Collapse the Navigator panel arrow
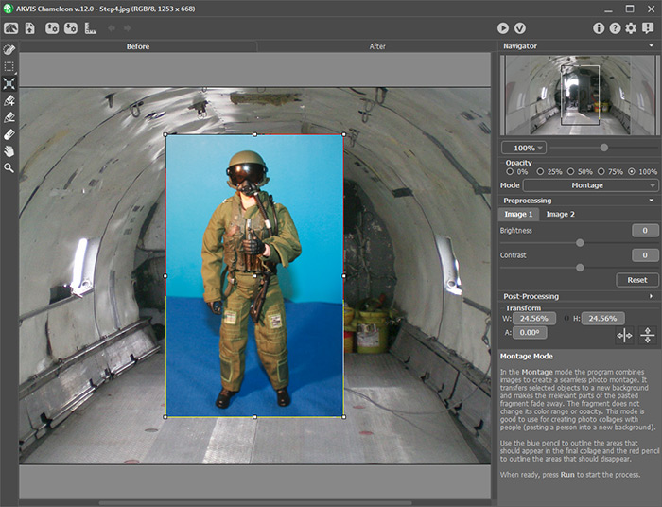Viewport: 662px width, 507px height. point(651,45)
